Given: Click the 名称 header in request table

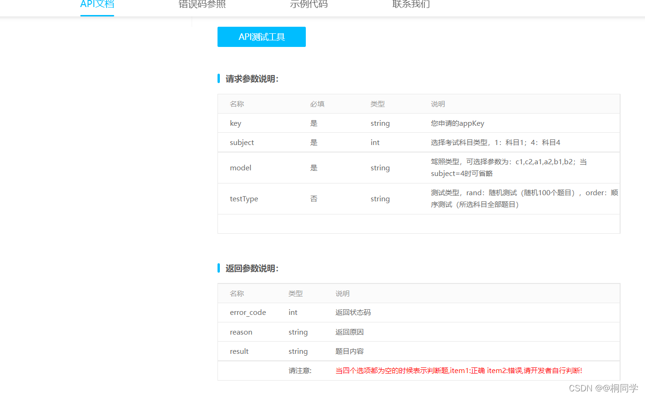Looking at the screenshot, I should [x=237, y=104].
